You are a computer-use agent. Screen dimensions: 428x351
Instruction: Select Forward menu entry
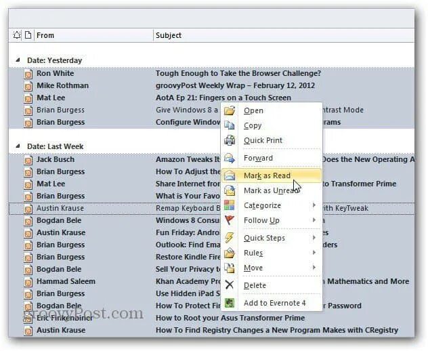[271, 158]
